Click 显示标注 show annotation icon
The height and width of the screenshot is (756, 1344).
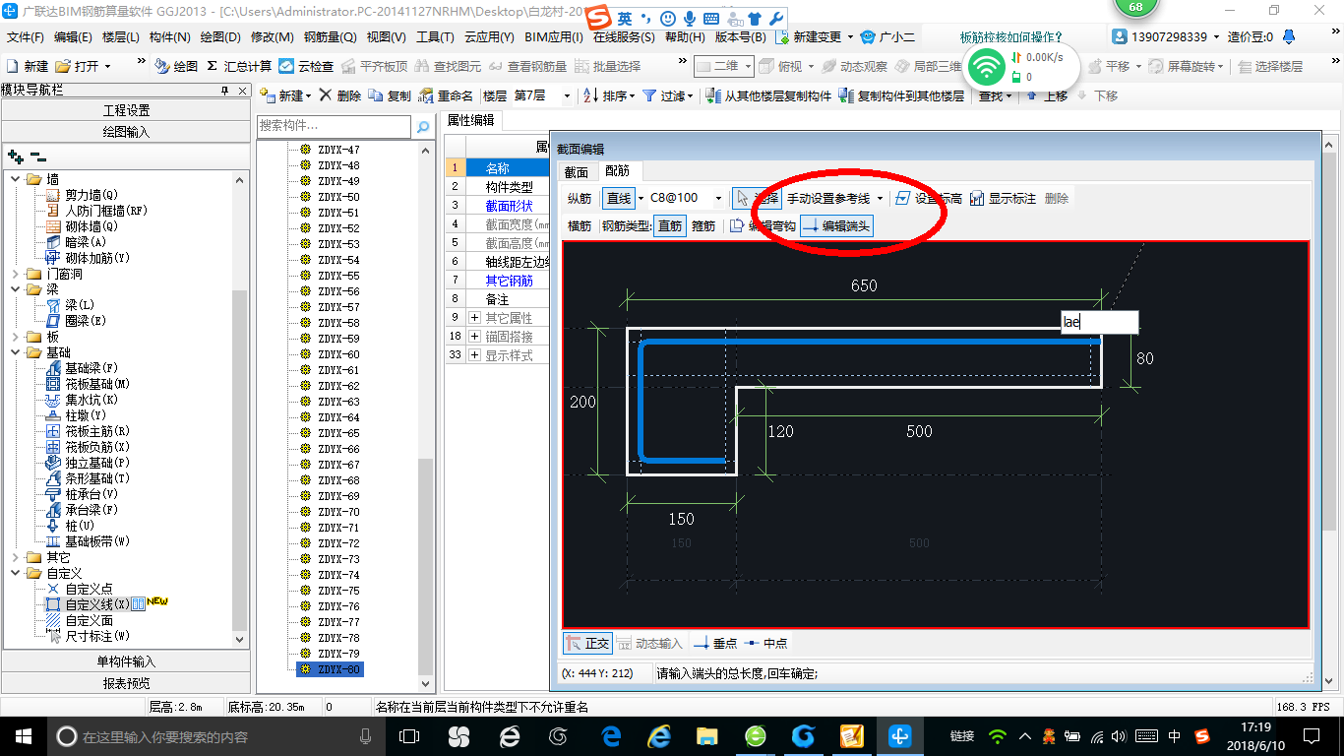pos(977,198)
